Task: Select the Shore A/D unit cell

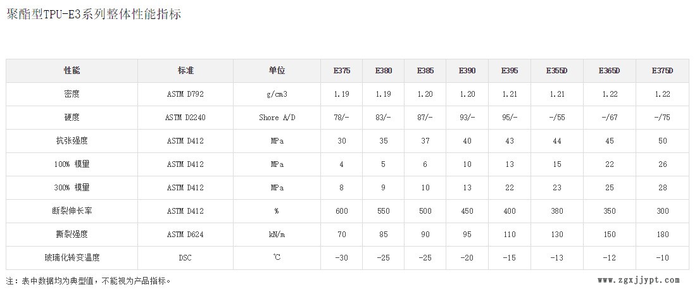Action: pos(277,118)
